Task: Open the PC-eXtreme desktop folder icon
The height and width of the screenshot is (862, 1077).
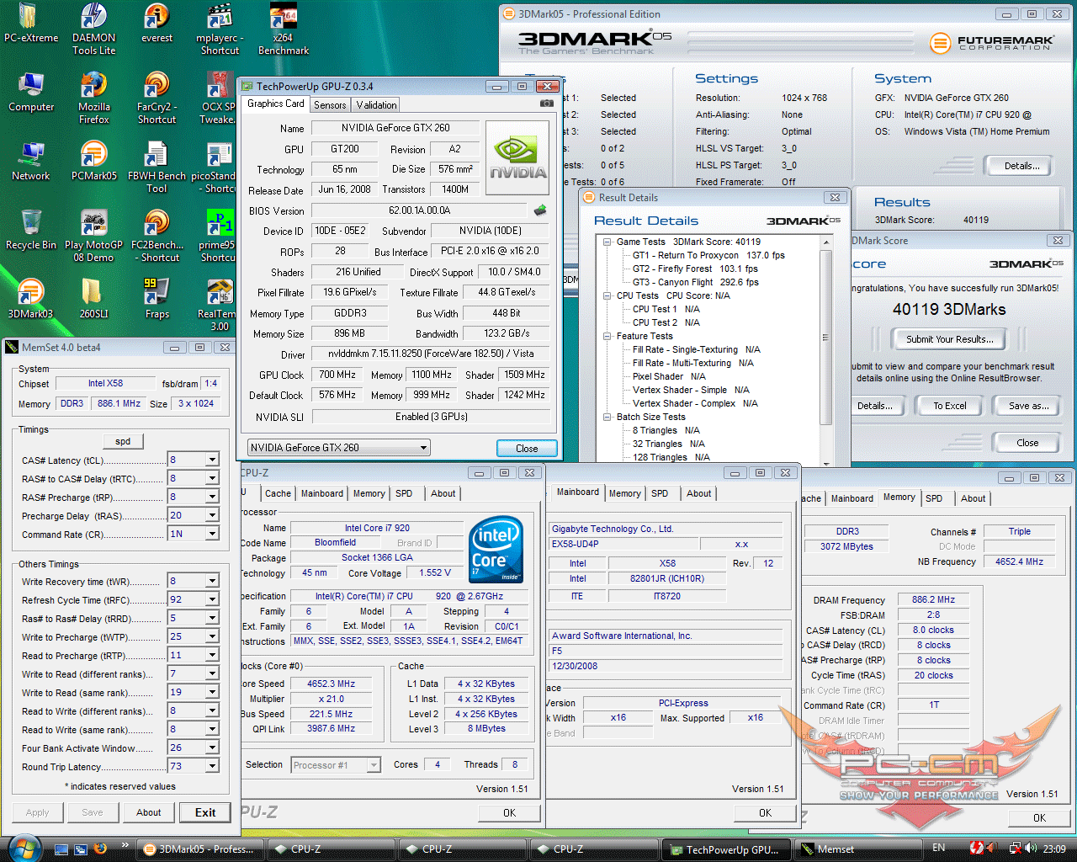Action: pyautogui.click(x=31, y=23)
